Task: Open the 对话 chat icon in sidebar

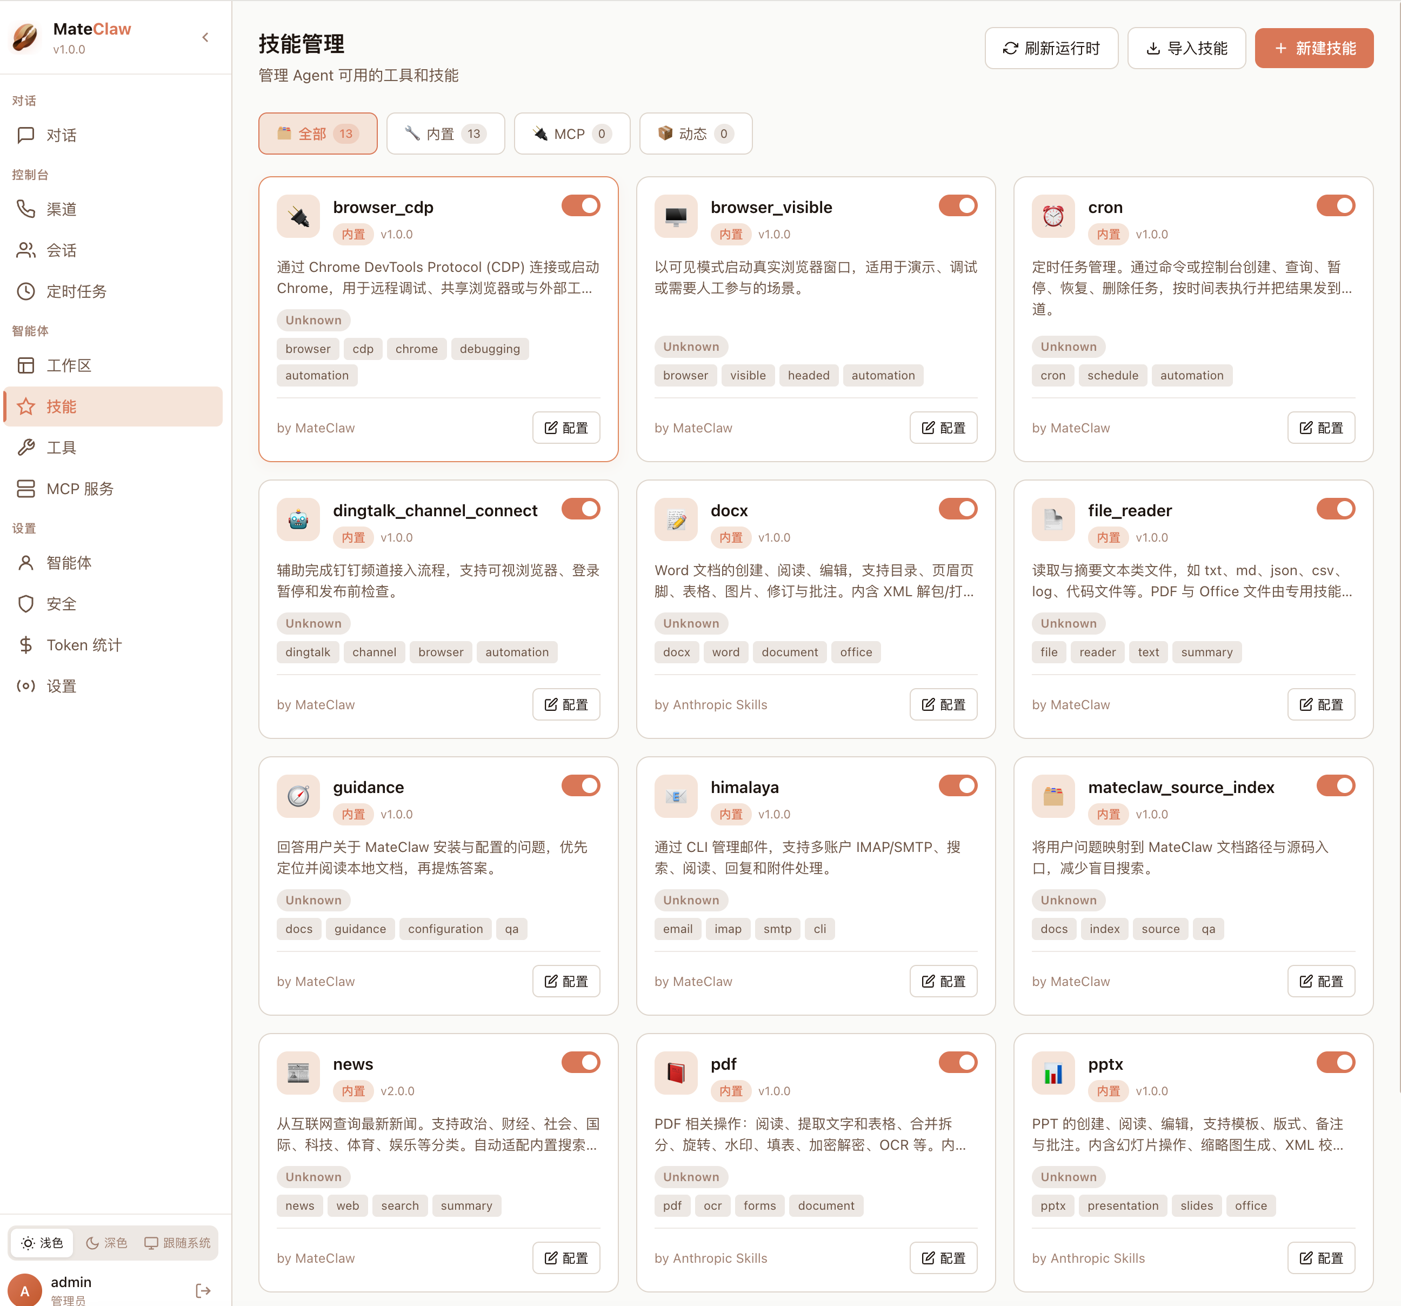Action: 26,135
